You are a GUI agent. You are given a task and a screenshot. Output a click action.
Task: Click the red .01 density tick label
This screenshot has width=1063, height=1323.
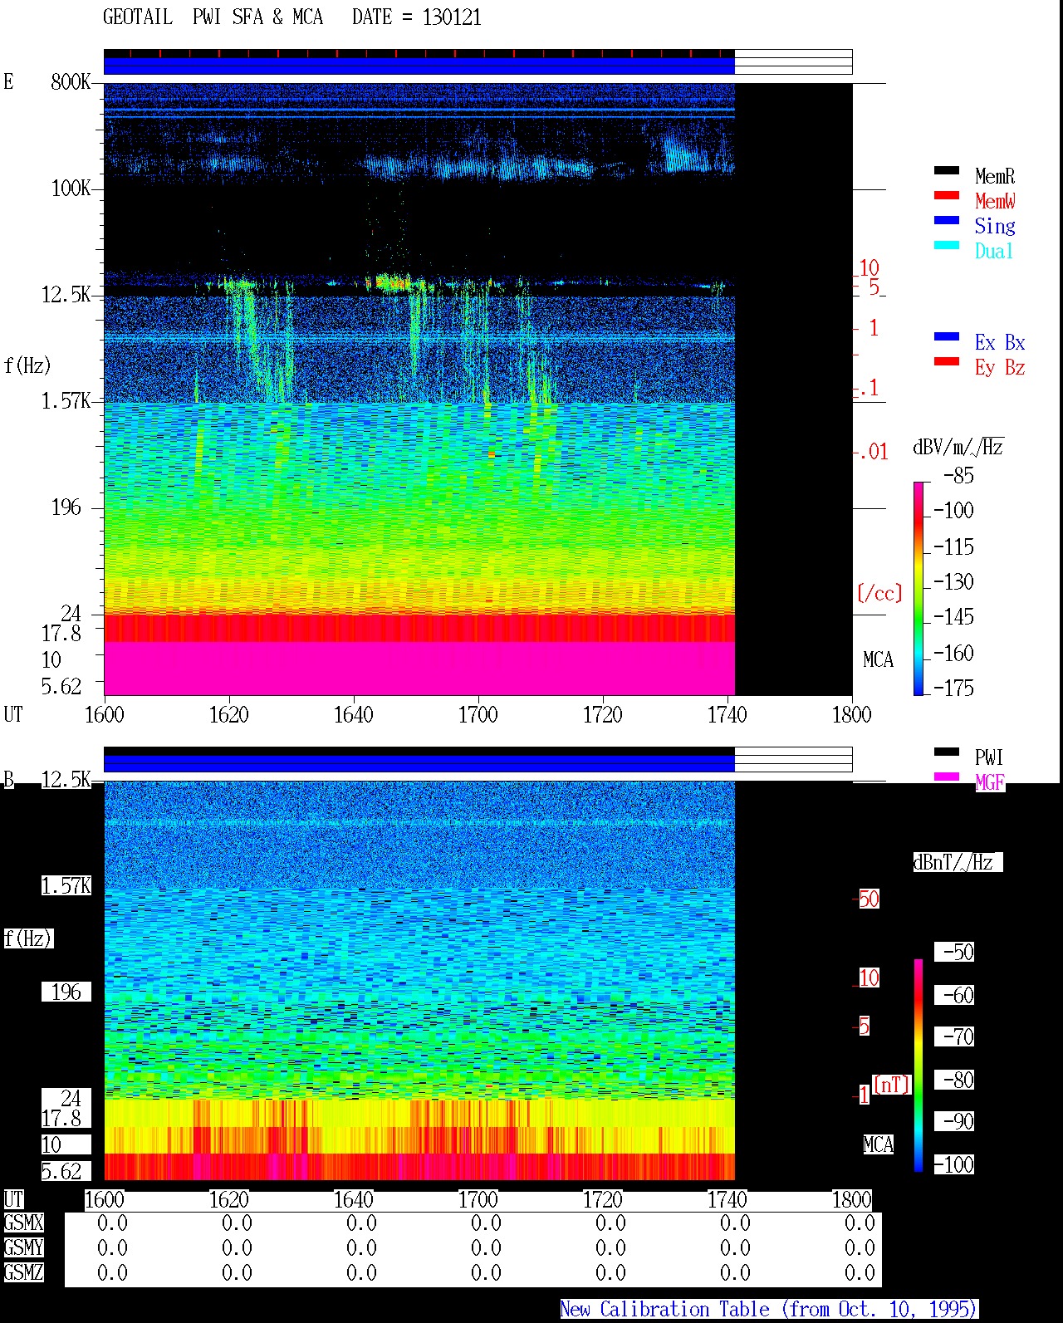(x=873, y=452)
